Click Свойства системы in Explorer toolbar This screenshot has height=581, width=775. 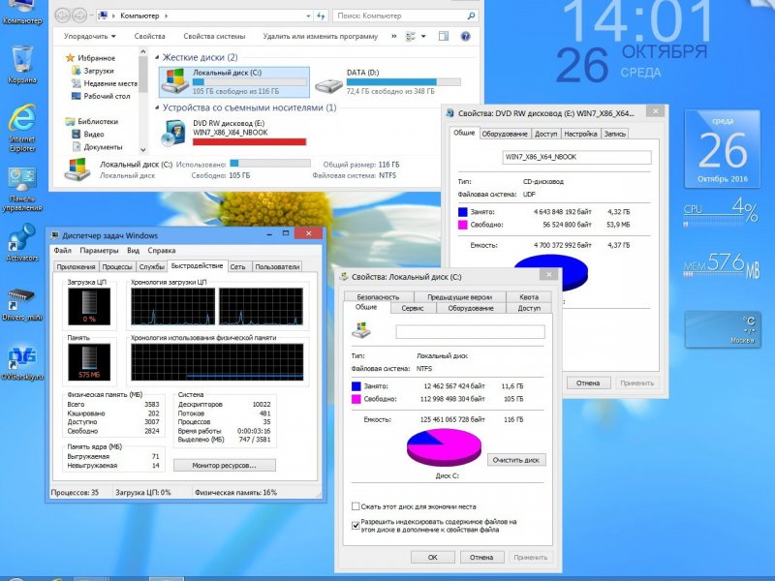214,36
